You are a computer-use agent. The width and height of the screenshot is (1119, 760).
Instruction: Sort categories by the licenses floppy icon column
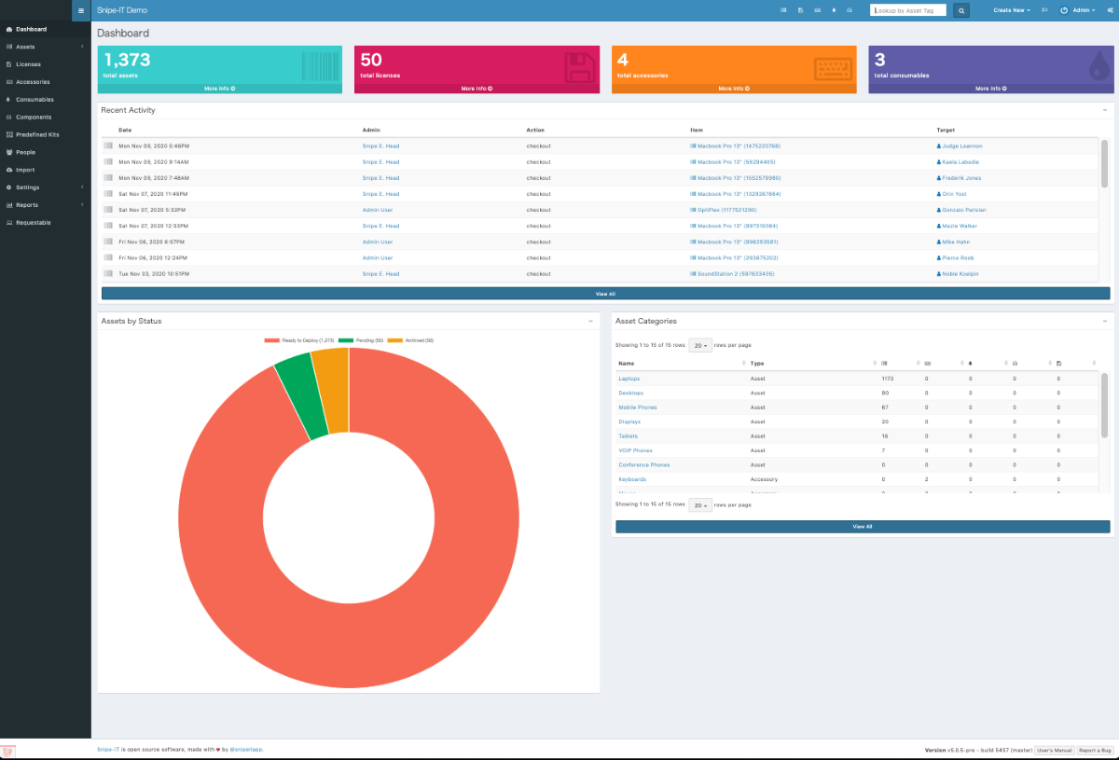pyautogui.click(x=1075, y=363)
